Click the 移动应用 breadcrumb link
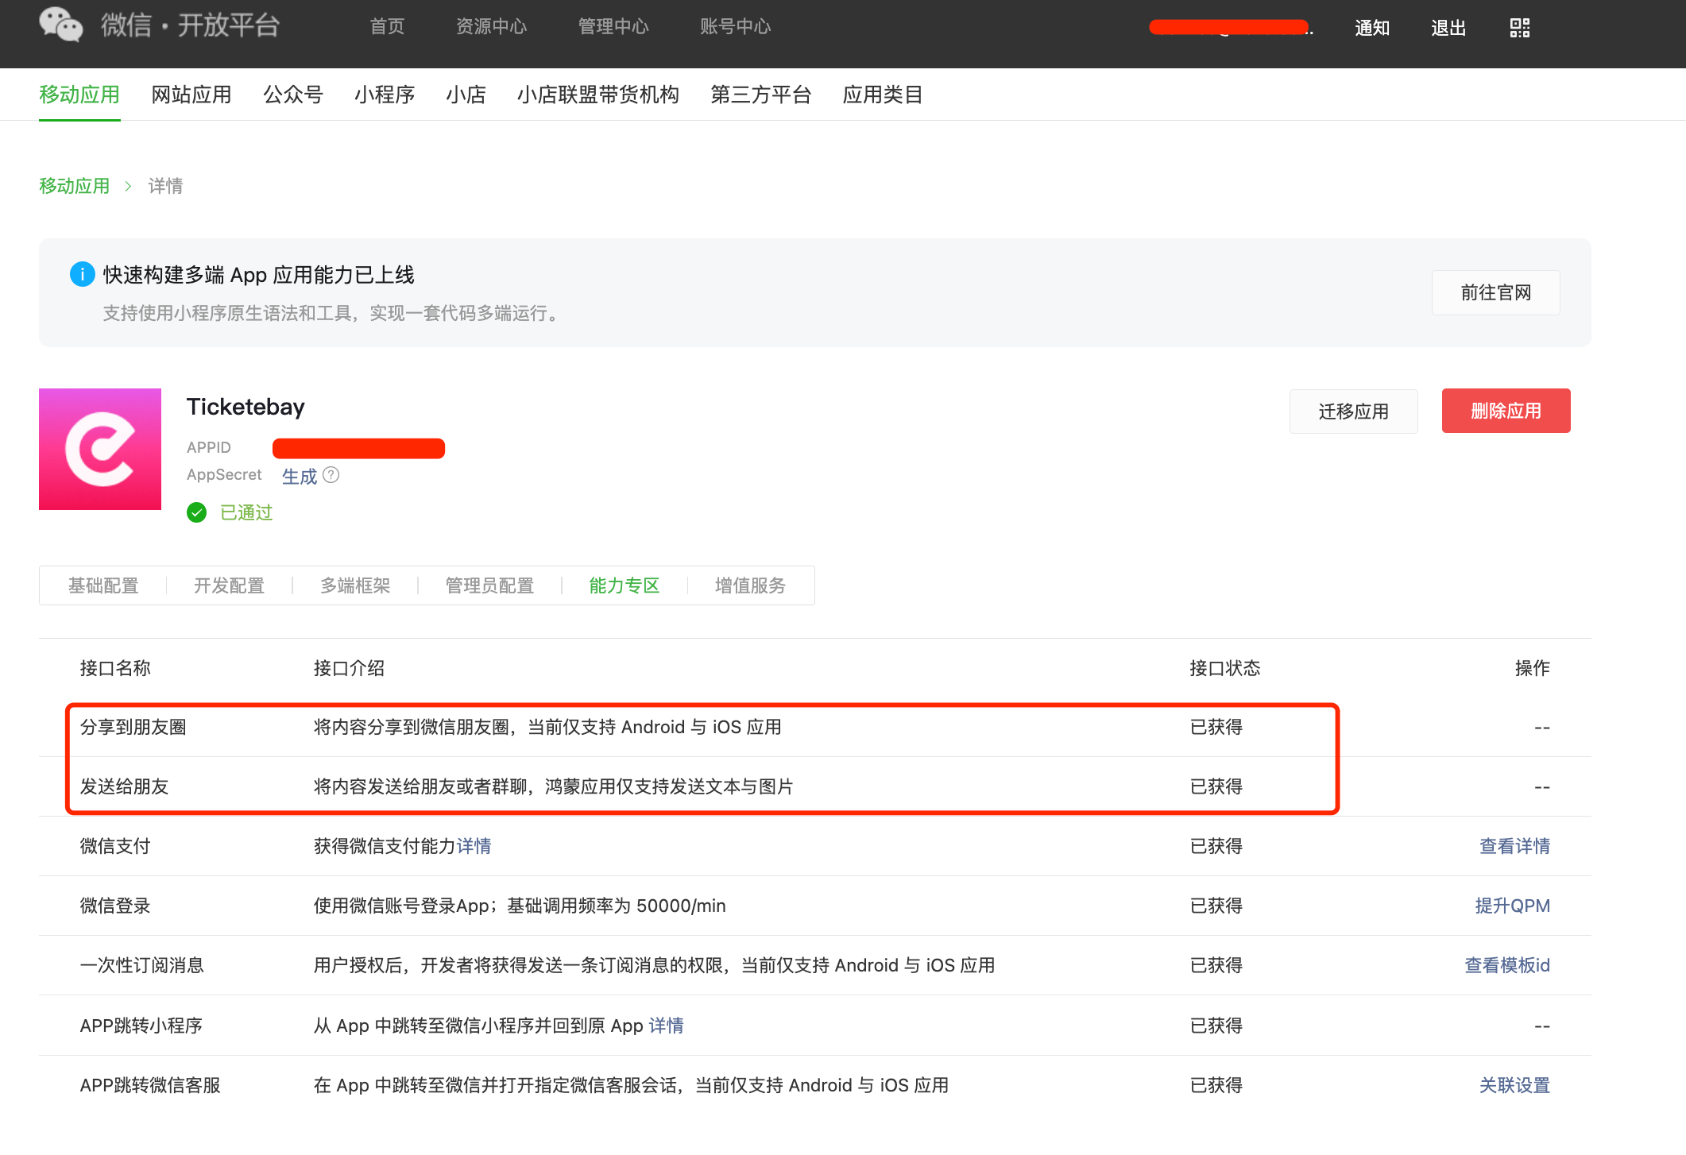 click(74, 186)
